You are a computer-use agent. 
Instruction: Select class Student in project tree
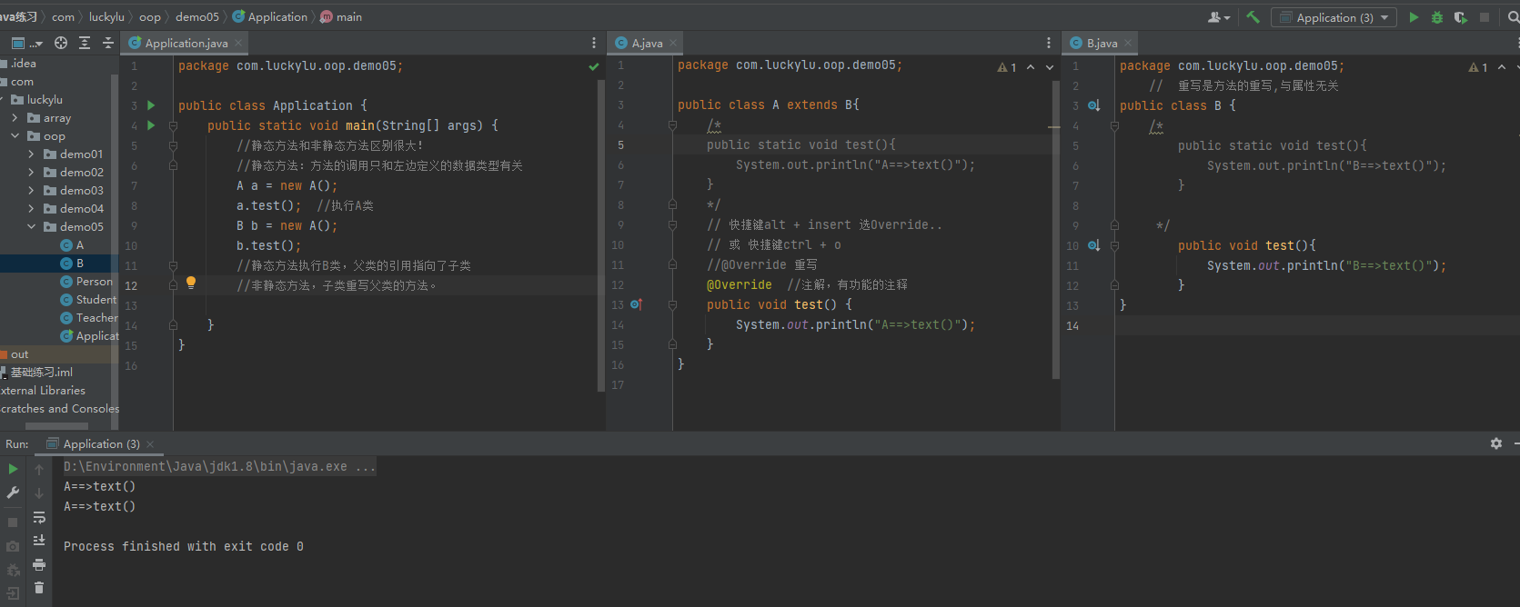tap(88, 299)
